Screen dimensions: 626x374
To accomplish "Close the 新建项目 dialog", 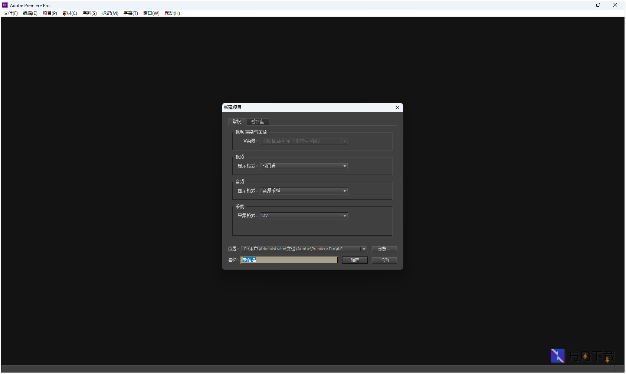I will coord(397,107).
